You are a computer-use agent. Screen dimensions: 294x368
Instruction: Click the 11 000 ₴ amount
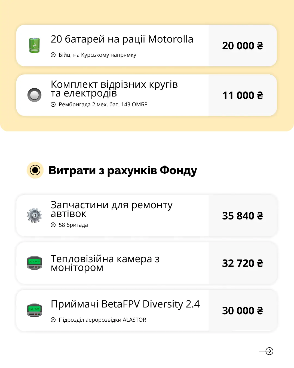click(x=243, y=95)
